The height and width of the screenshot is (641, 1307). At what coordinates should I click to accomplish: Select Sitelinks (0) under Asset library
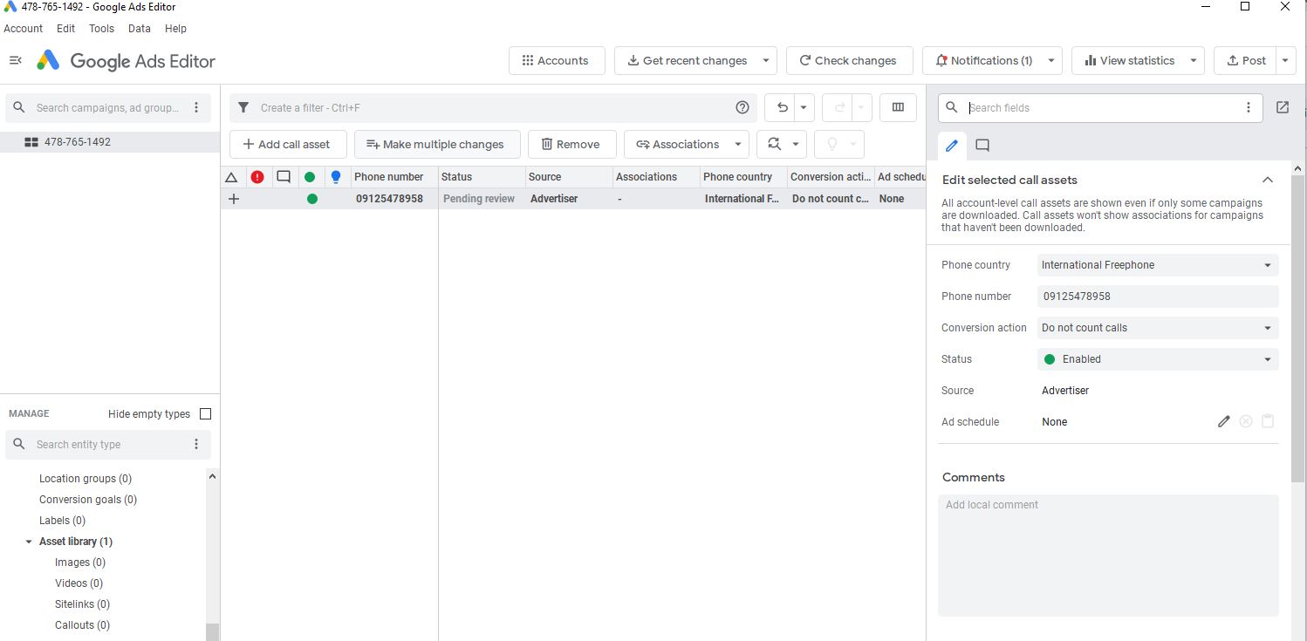[x=82, y=604]
